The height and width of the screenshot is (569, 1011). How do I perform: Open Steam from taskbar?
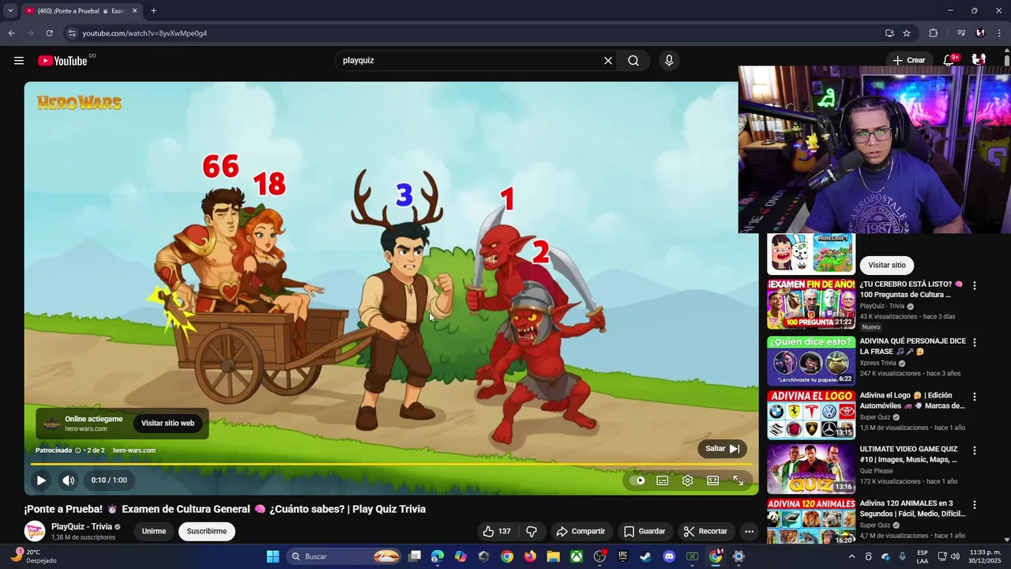tap(645, 556)
